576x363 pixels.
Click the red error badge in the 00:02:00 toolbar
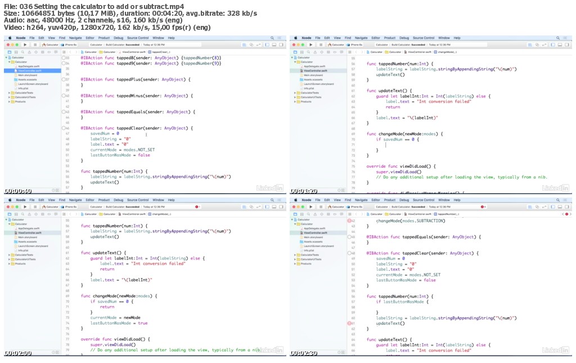point(197,207)
